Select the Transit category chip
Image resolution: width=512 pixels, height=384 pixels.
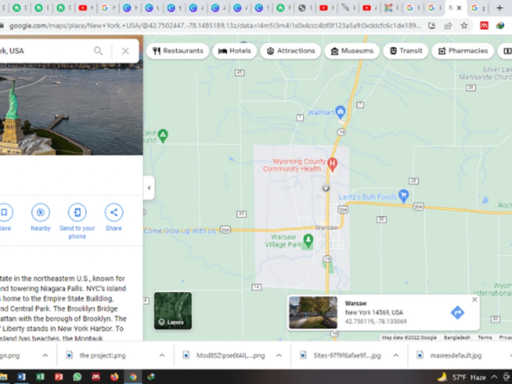pyautogui.click(x=406, y=51)
